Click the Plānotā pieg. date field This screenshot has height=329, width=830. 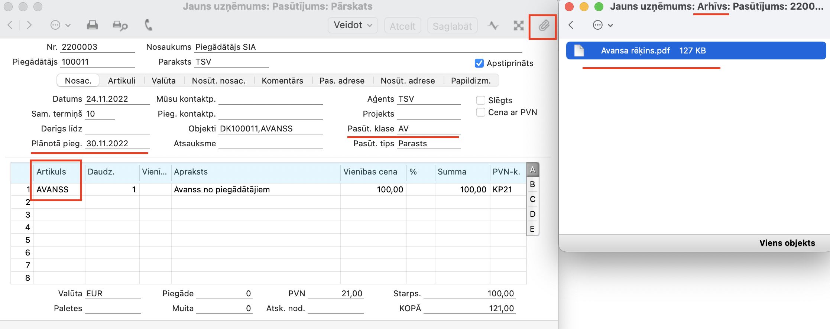coord(117,144)
